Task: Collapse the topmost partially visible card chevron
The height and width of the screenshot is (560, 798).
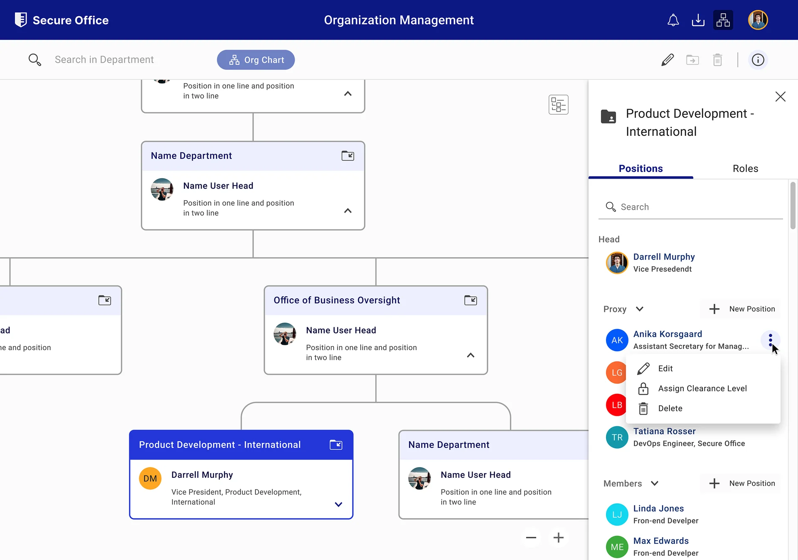Action: click(x=348, y=94)
